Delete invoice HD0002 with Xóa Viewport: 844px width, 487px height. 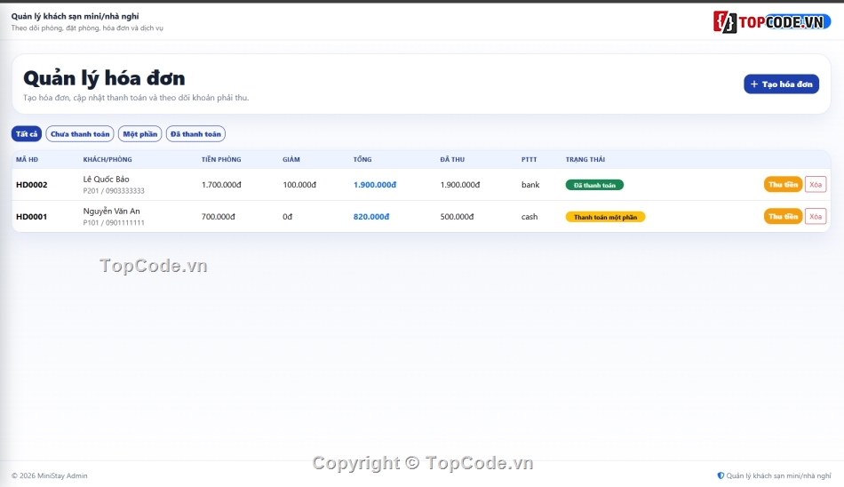click(816, 184)
